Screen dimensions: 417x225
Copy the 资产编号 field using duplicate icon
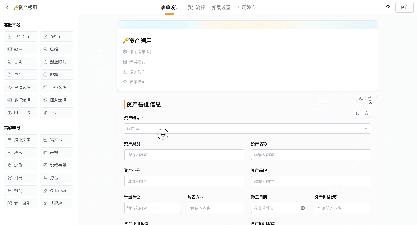coord(358,113)
